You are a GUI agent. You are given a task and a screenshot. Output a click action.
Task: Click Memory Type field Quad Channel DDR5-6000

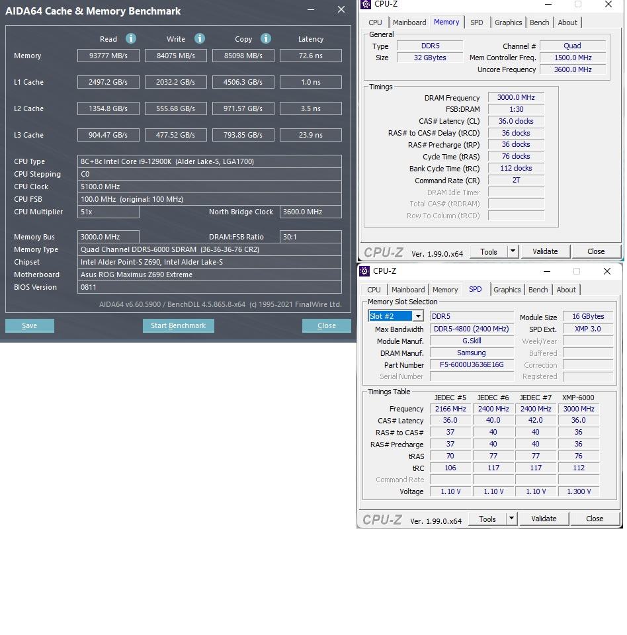210,249
